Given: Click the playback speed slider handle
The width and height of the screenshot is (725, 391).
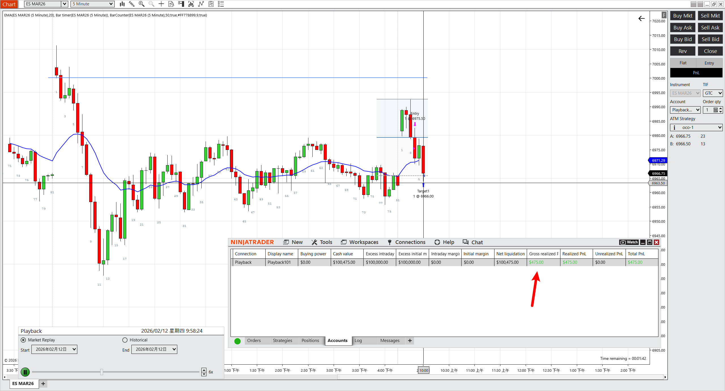Looking at the screenshot, I should [x=101, y=372].
